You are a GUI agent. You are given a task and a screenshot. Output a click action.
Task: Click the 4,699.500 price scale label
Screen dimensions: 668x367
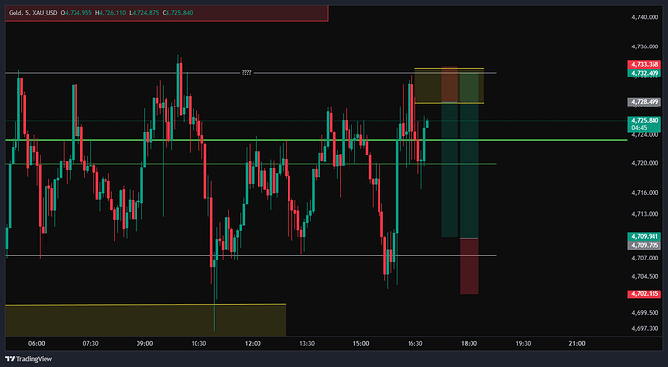click(x=645, y=313)
